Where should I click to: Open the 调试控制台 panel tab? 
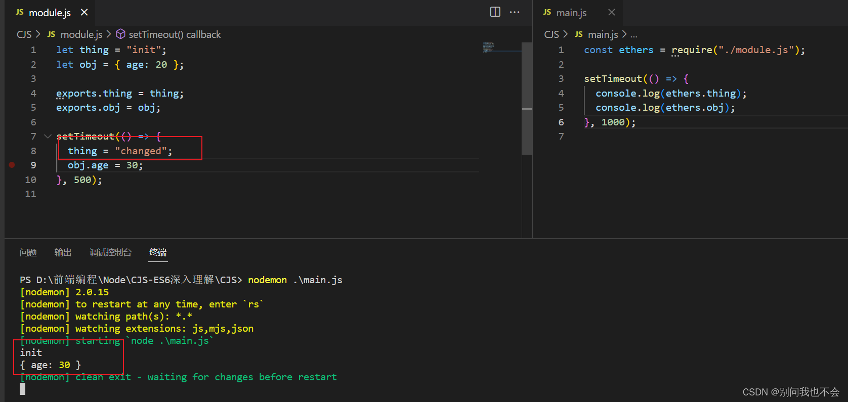click(x=111, y=252)
